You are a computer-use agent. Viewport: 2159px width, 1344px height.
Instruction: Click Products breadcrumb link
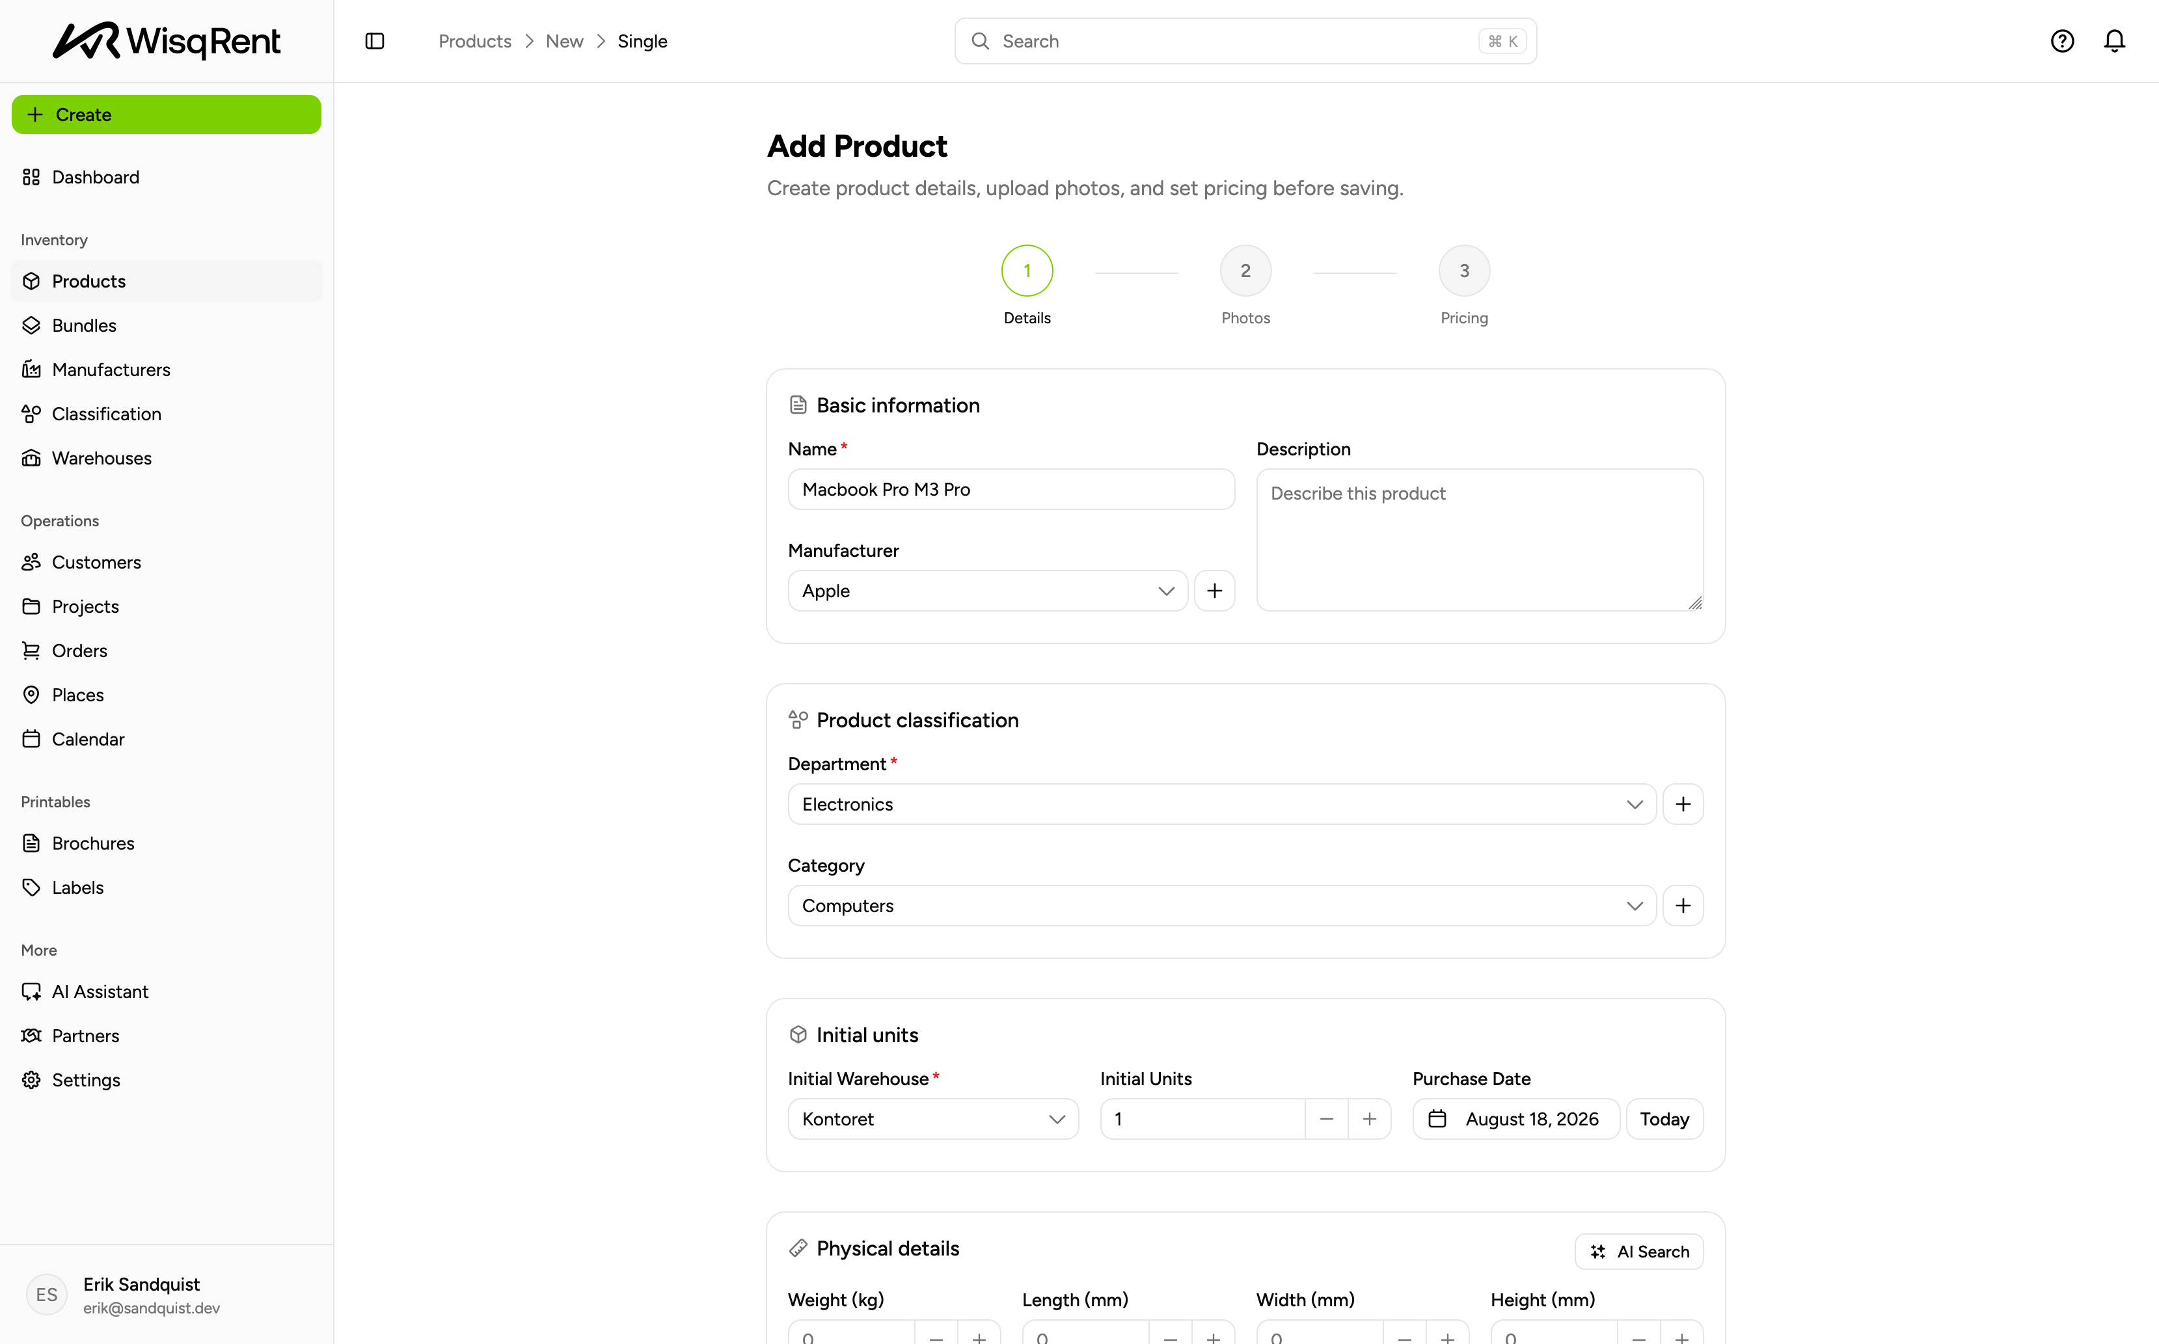coord(474,41)
